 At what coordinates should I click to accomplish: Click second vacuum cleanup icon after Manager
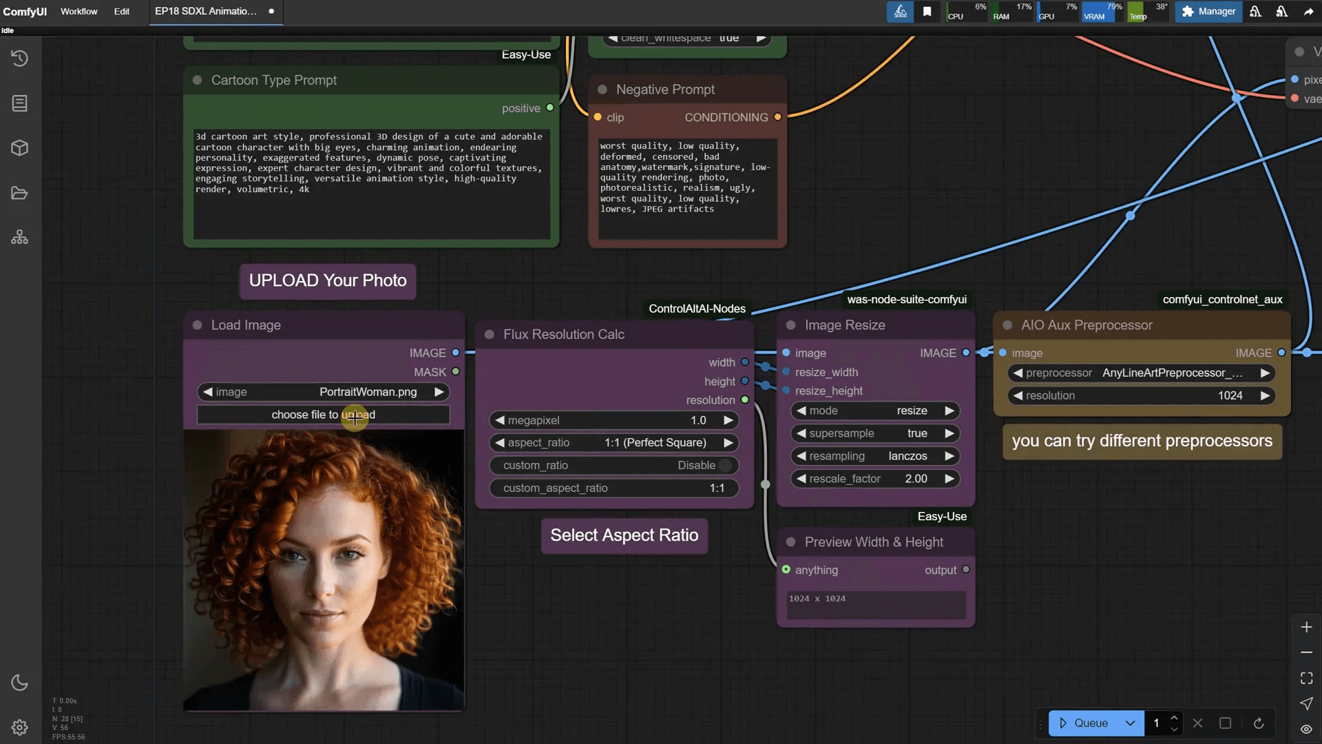tap(1282, 12)
